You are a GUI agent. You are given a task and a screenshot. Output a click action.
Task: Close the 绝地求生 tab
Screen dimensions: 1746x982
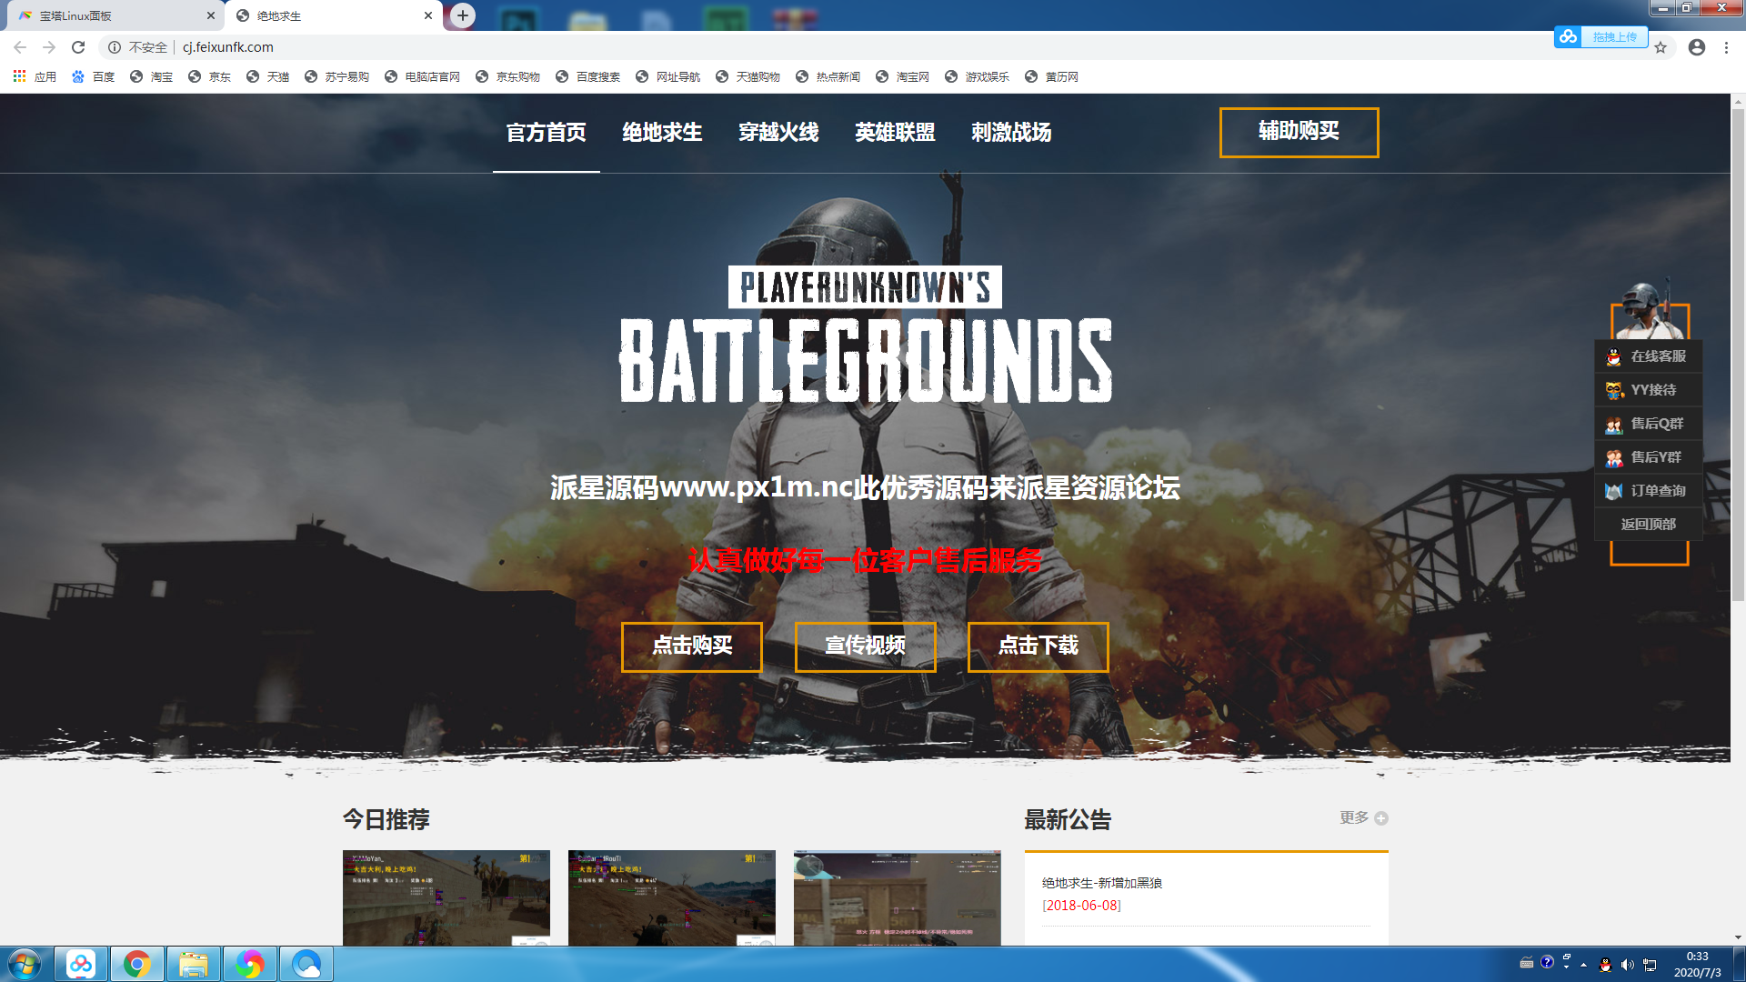coord(428,15)
